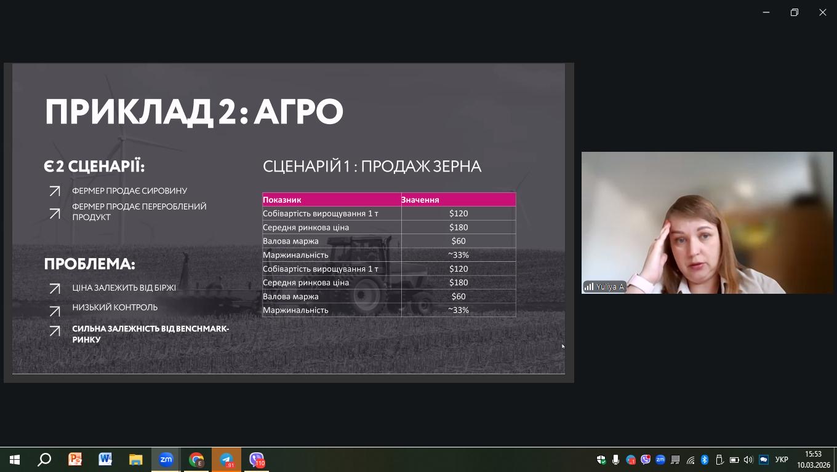
Task: Click the Show desktop strip
Action: point(835,460)
